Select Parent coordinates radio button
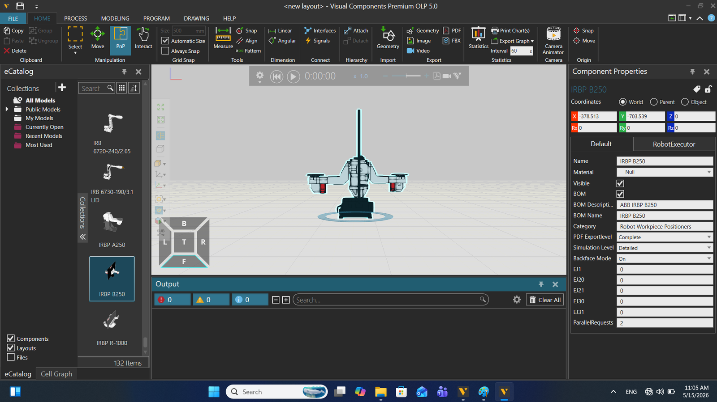The width and height of the screenshot is (717, 402). coord(654,102)
